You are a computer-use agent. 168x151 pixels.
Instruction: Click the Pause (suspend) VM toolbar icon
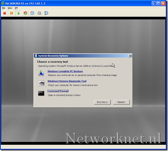(11, 13)
